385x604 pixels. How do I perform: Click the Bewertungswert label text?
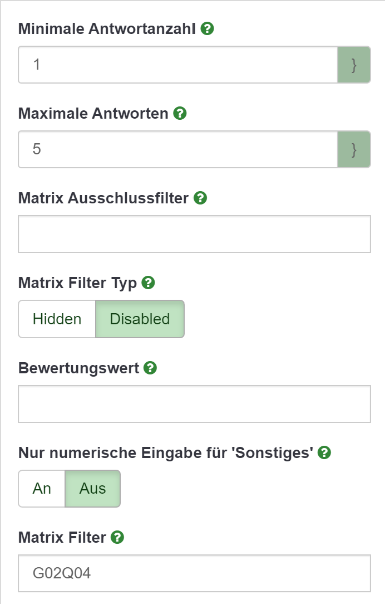[x=78, y=368]
